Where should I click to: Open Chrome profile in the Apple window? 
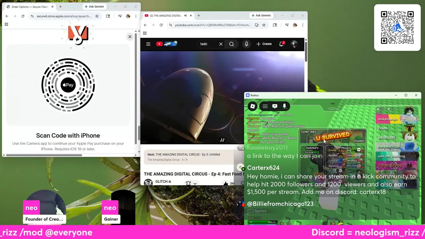coord(128,16)
